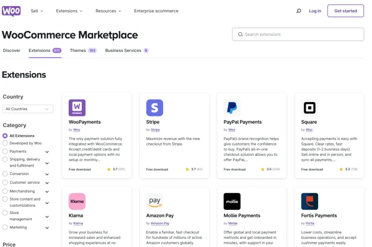Expand the Payments category chevron
The image size is (372, 247).
[47, 152]
